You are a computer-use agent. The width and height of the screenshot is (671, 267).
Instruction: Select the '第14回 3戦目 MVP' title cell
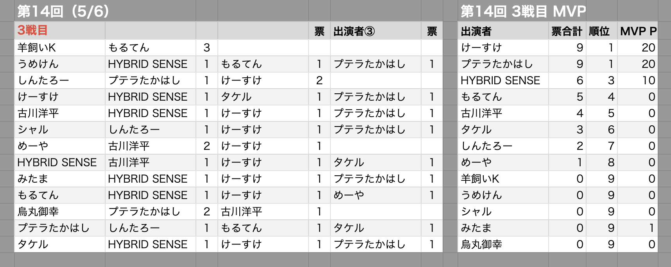[523, 11]
